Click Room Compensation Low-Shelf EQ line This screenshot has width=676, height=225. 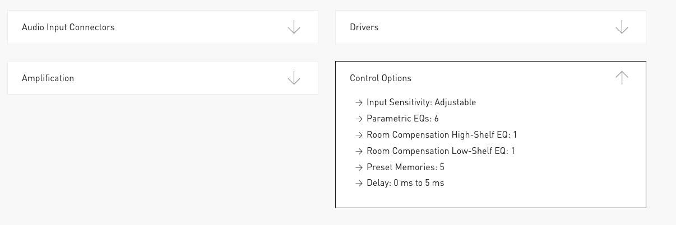(x=441, y=151)
